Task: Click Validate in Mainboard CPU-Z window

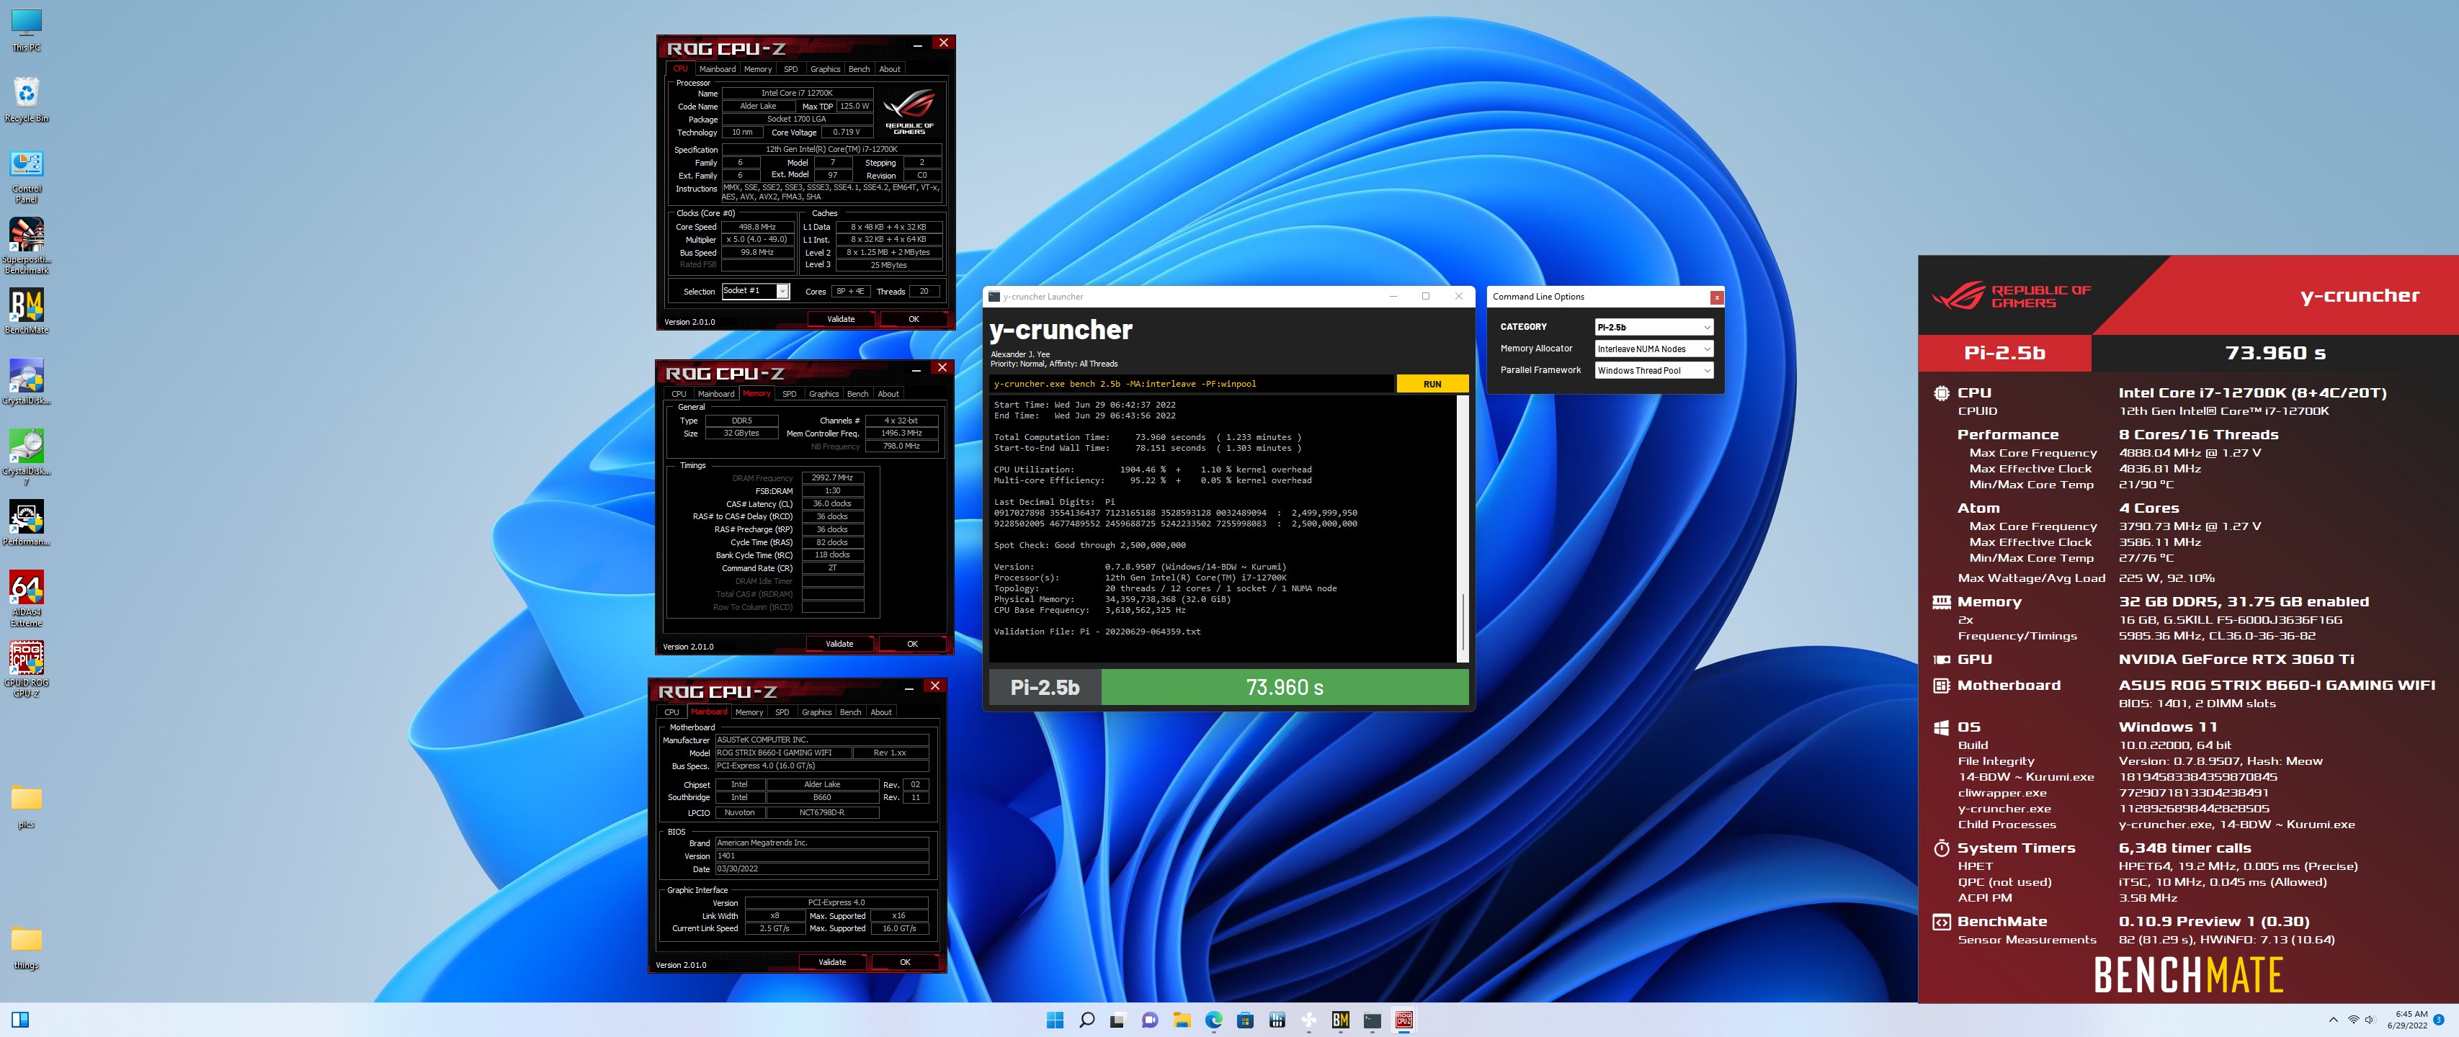Action: [832, 963]
